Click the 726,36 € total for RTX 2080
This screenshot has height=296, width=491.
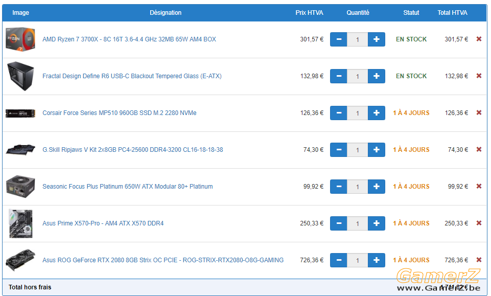click(x=456, y=260)
